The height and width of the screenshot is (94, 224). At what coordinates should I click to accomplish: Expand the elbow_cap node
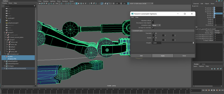(8, 42)
